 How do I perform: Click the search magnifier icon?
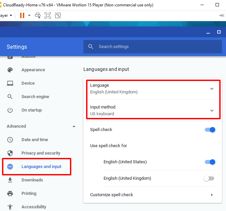point(90,47)
